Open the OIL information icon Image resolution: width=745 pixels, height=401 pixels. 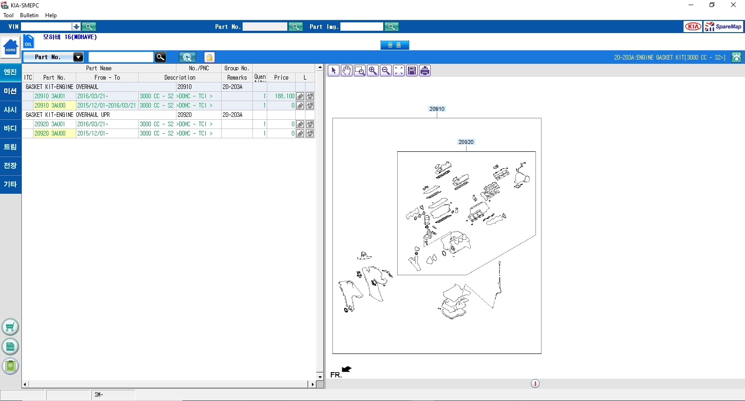[28, 41]
